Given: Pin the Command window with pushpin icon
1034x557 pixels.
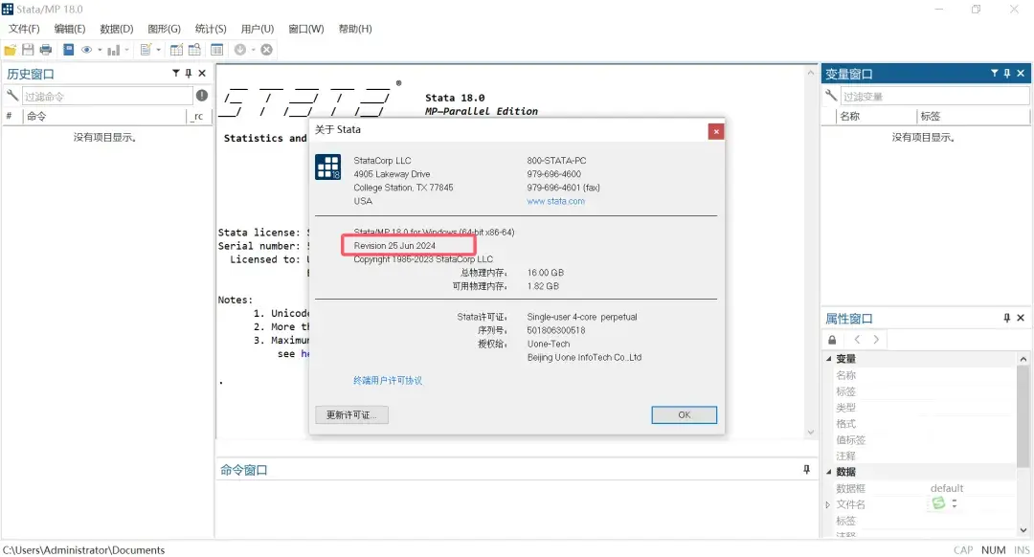Looking at the screenshot, I should point(806,469).
